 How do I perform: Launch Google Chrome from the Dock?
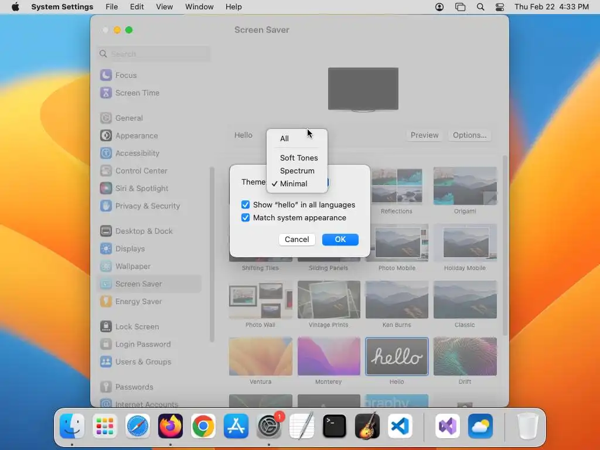click(x=203, y=426)
